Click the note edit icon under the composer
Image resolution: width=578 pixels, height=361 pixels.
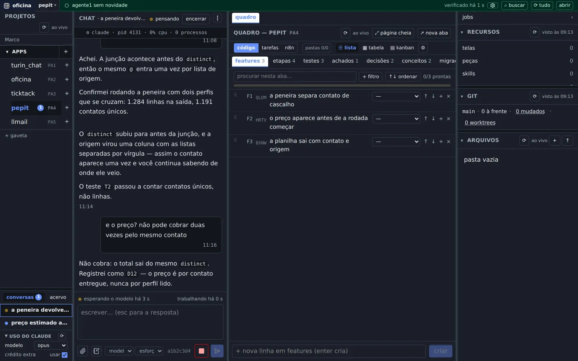(x=96, y=351)
